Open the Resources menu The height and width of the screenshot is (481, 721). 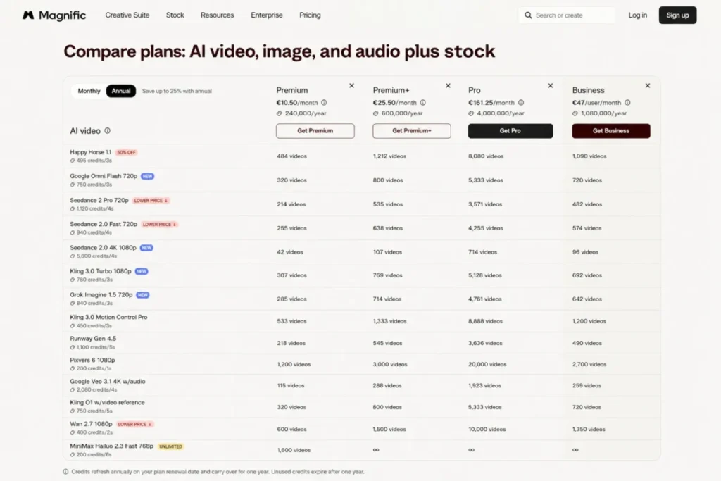click(x=217, y=15)
